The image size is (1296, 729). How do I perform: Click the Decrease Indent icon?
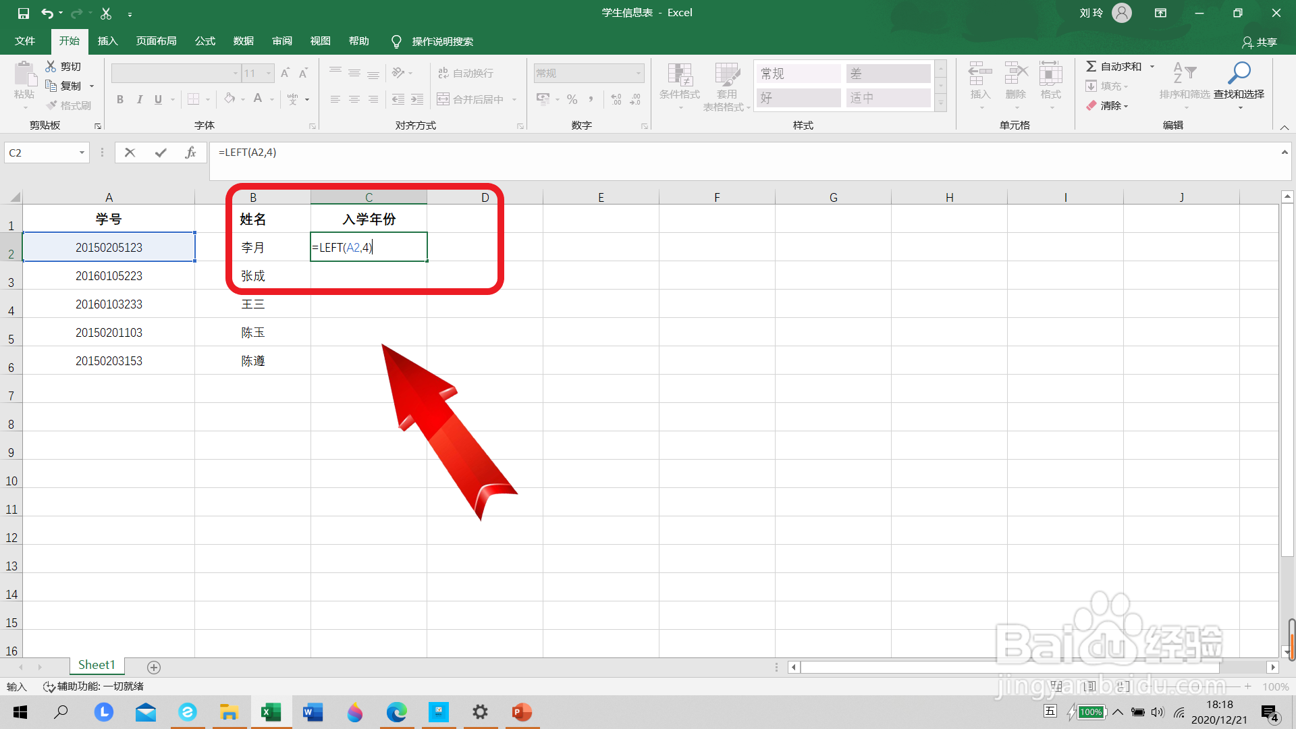click(x=398, y=99)
